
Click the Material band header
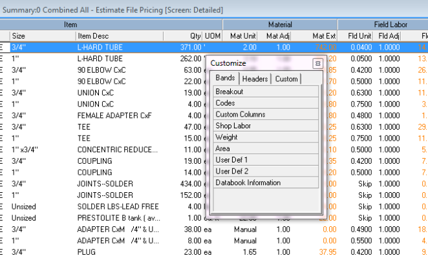[280, 25]
